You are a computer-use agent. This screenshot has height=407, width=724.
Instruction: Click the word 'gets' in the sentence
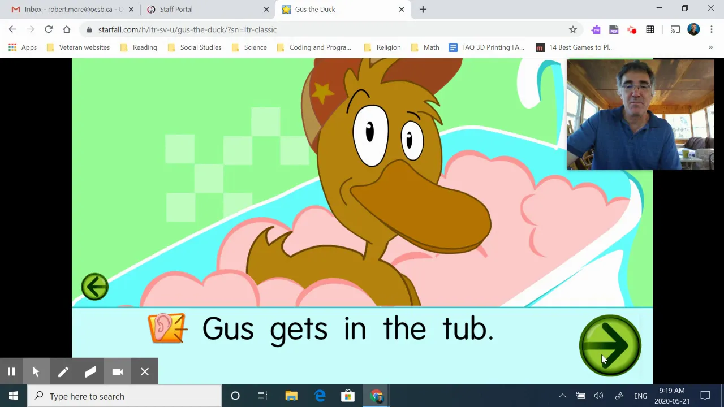299,331
